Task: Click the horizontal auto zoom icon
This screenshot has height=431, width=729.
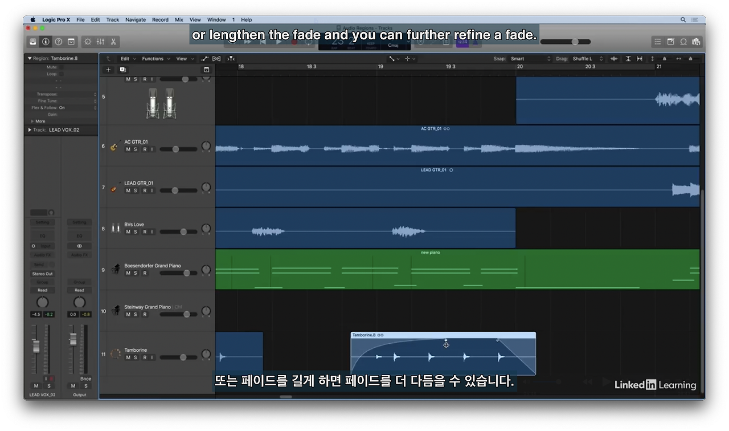Action: pos(640,59)
